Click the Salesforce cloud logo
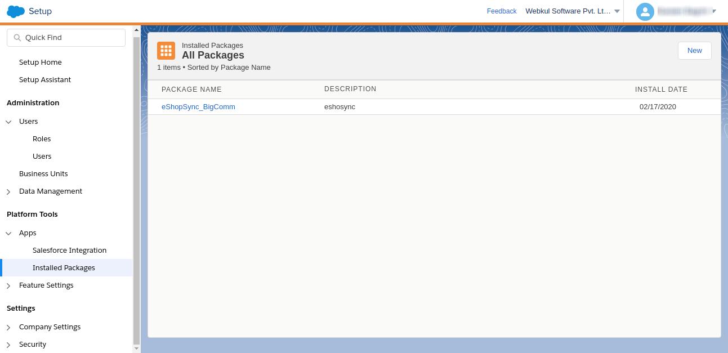 pos(16,11)
